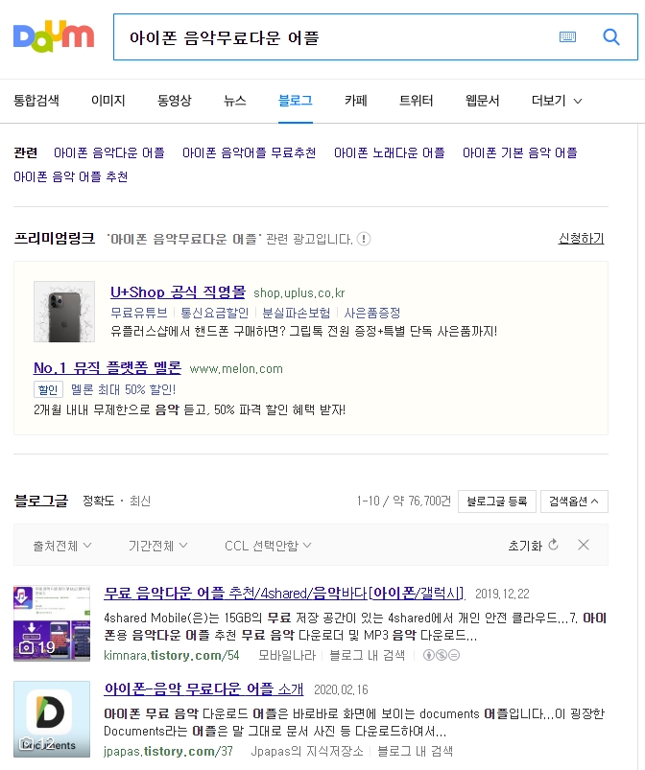Viewport: 645px width, 770px height.
Task: Close the search options bar with X
Action: coord(584,545)
